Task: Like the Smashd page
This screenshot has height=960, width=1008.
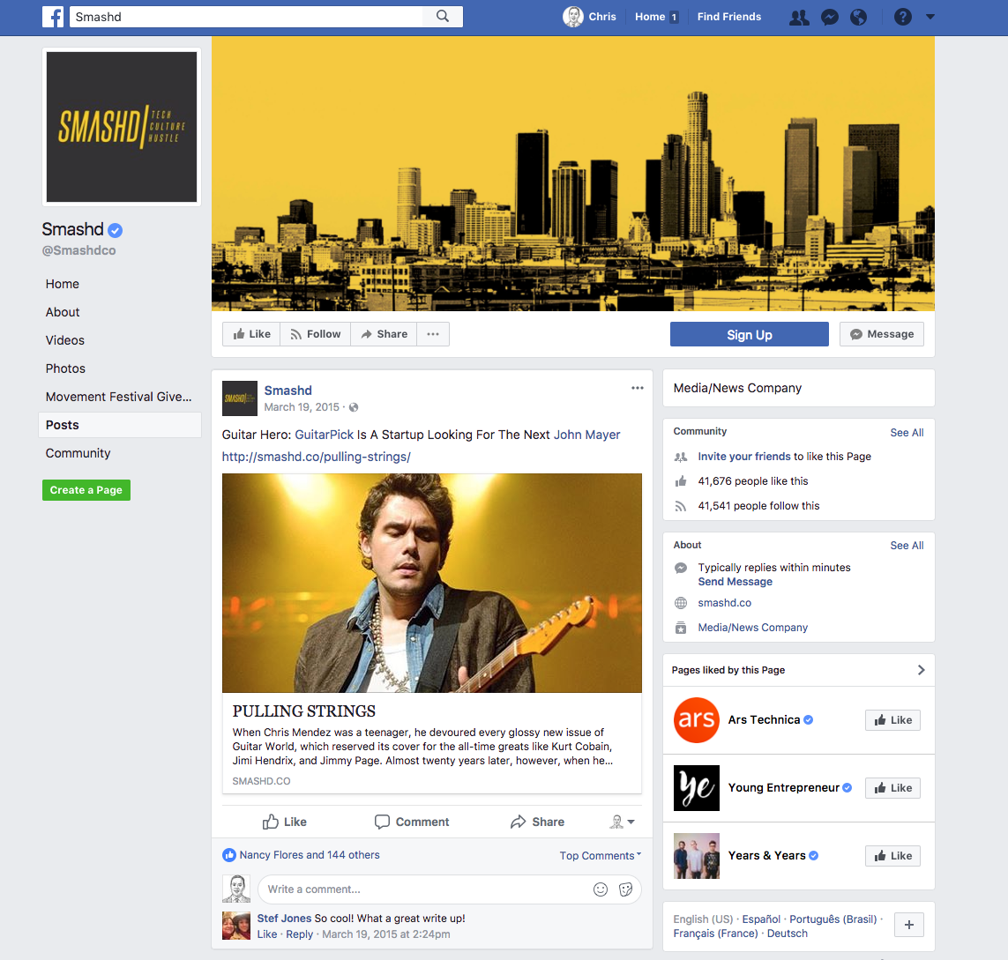Action: coord(251,334)
